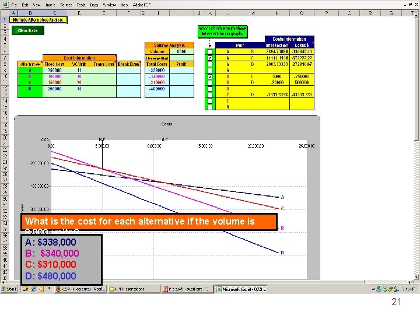Click the Fixed Cost cell for alternative A
Screen dimensions: 420x315
coord(55,70)
